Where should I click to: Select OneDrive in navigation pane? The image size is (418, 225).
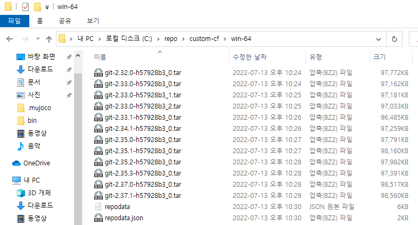click(37, 163)
